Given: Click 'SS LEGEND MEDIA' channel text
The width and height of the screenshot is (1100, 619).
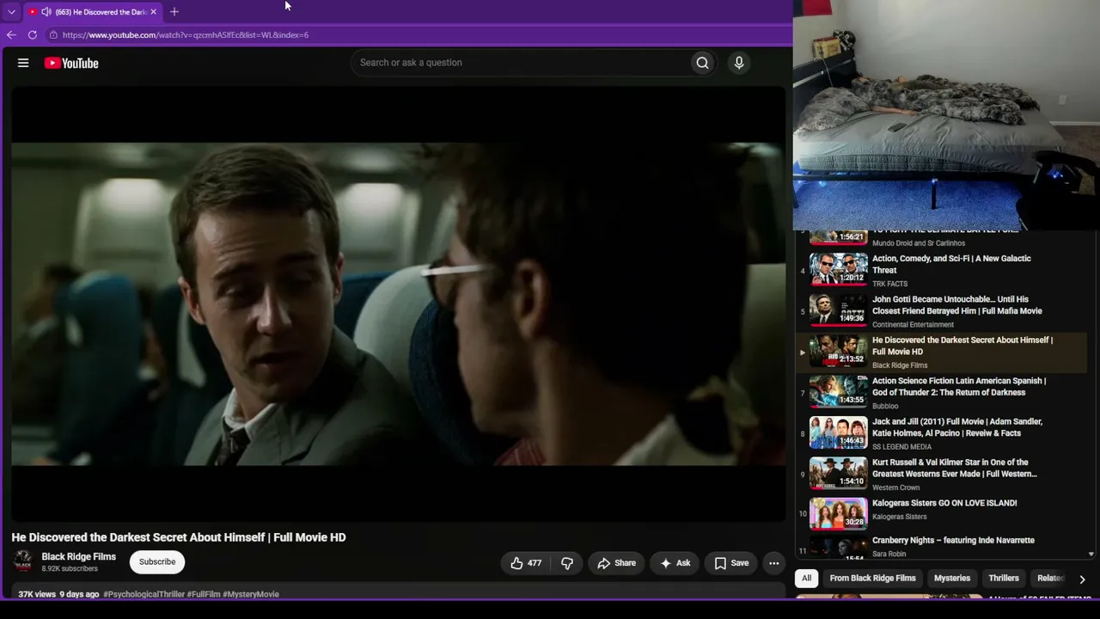Looking at the screenshot, I should tap(901, 447).
